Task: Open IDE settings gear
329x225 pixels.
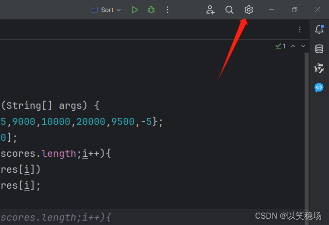Action: pyautogui.click(x=249, y=10)
